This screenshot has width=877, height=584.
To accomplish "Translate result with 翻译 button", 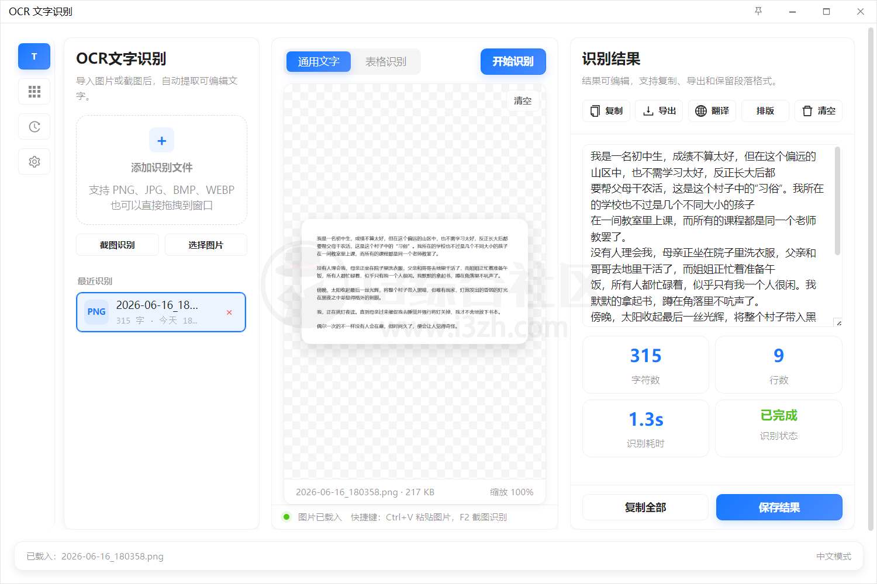I will click(x=712, y=111).
